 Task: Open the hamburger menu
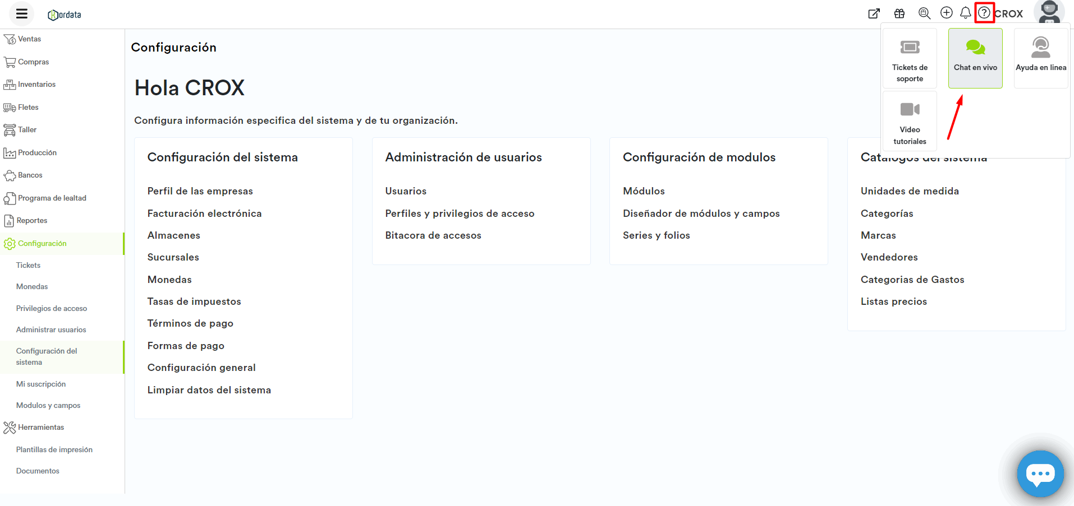pos(21,13)
